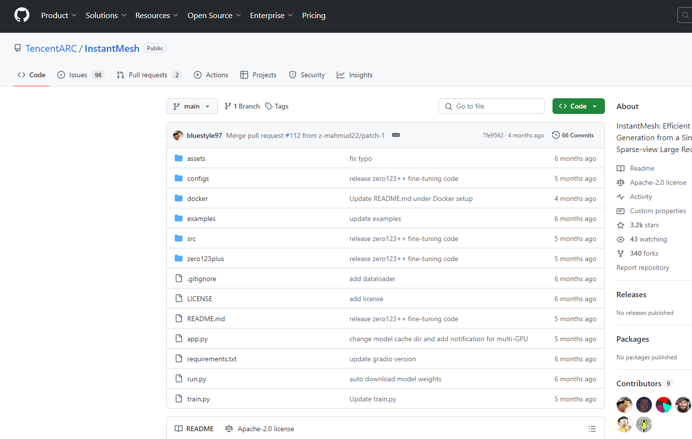Open the Packages heading link
692x439 pixels.
633,339
